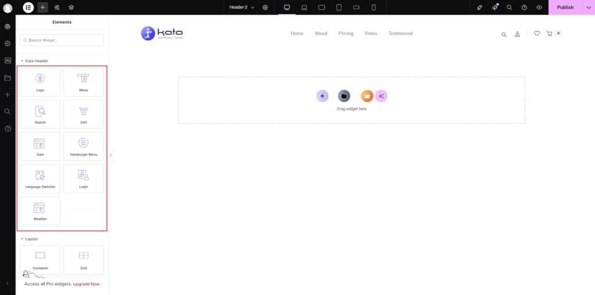Click Video in the header menu
This screenshot has height=295, width=595.
[371, 33]
